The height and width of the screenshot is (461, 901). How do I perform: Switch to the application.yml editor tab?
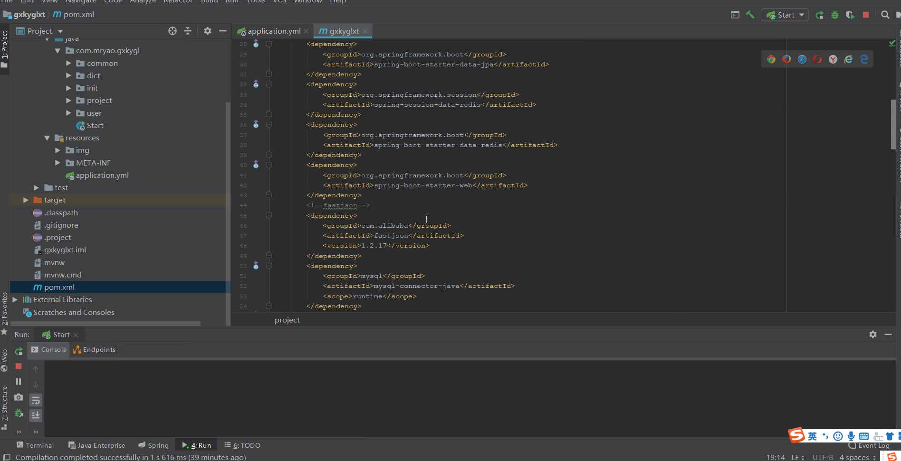coord(274,31)
